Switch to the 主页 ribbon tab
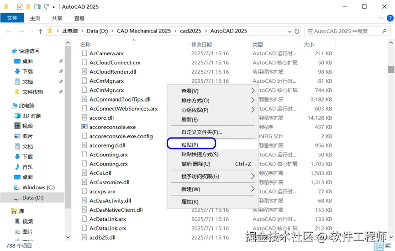Image resolution: width=395 pixels, height=251 pixels. pyautogui.click(x=35, y=18)
